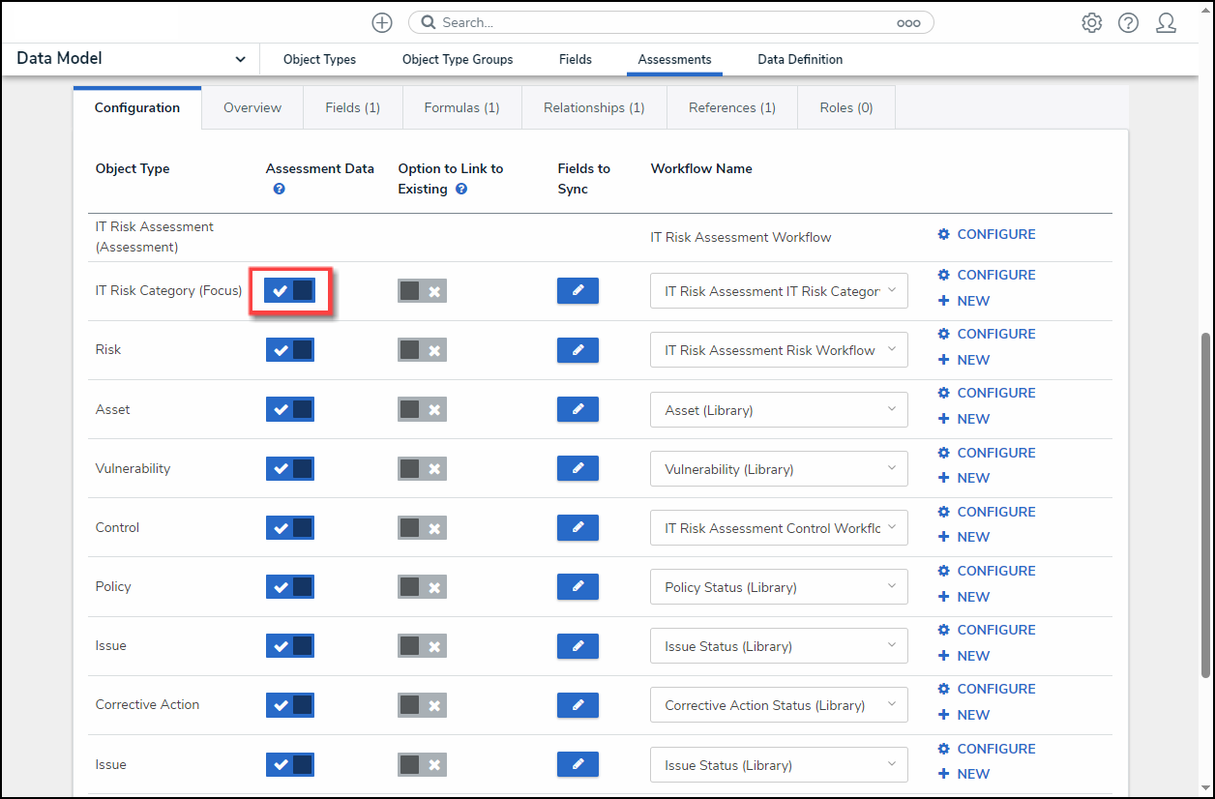1215x799 pixels.
Task: Click the plus circle create icon
Action: coord(382,22)
